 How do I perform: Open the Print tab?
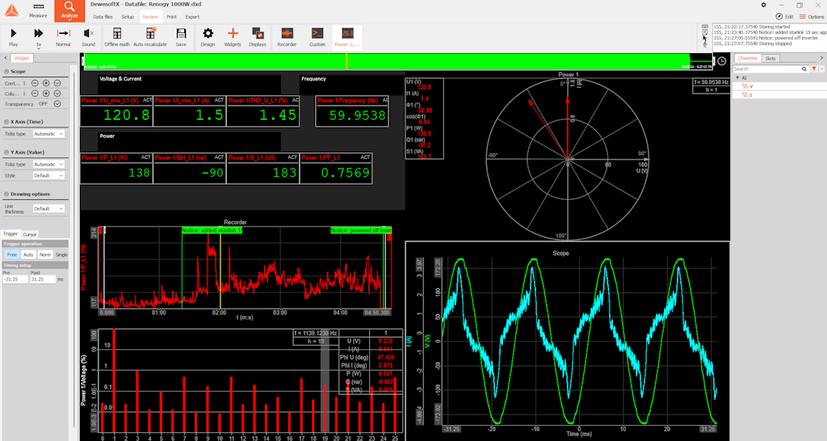[x=171, y=17]
